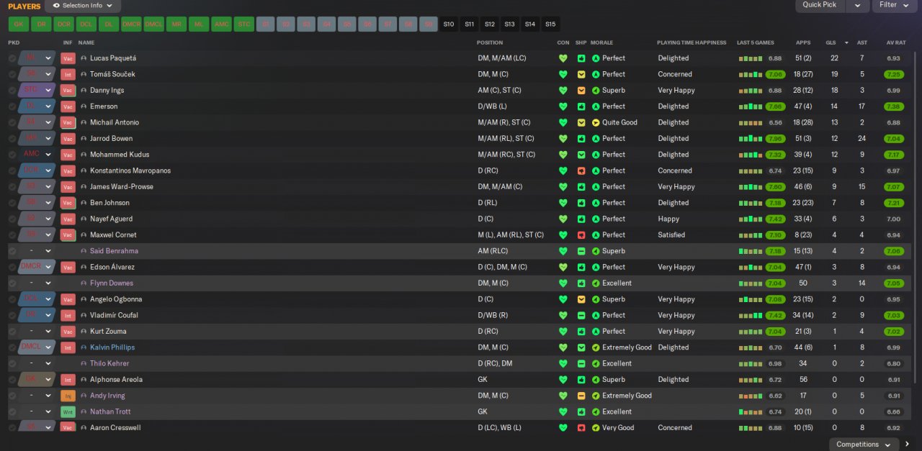Open the arrow dropdown next to Quick Pick
This screenshot has height=451, width=922.
[x=857, y=5]
